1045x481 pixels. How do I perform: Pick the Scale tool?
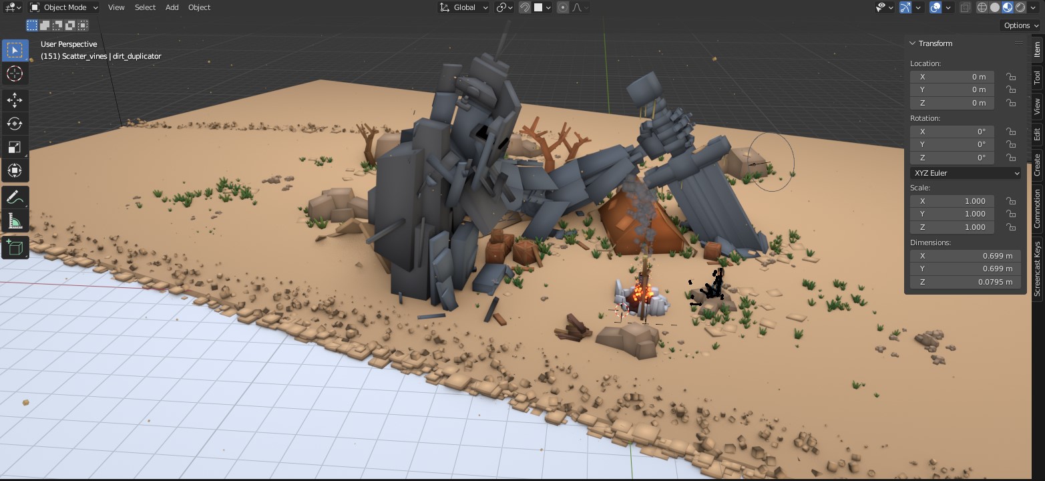coord(15,147)
